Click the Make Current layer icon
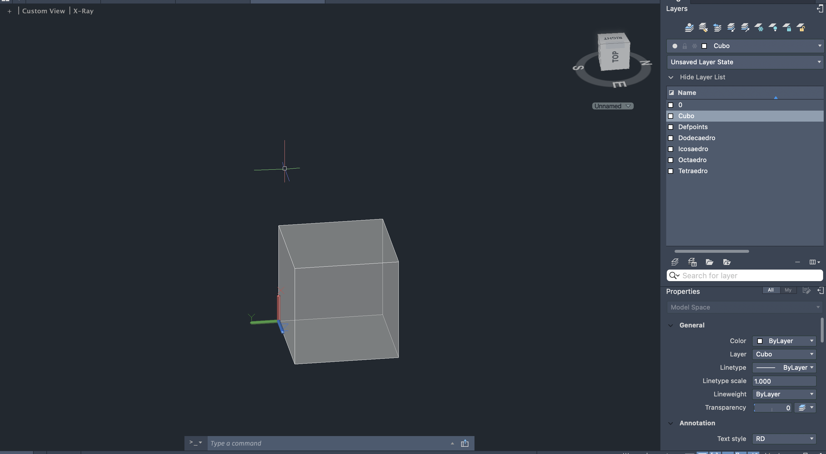Image resolution: width=826 pixels, height=454 pixels. pos(689,28)
